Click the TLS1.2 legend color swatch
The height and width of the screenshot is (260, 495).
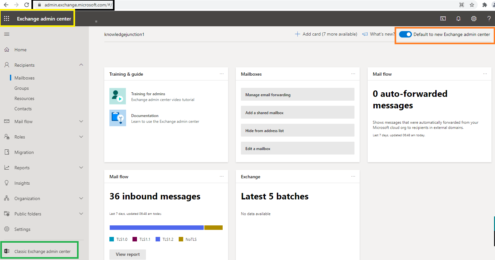click(158, 239)
